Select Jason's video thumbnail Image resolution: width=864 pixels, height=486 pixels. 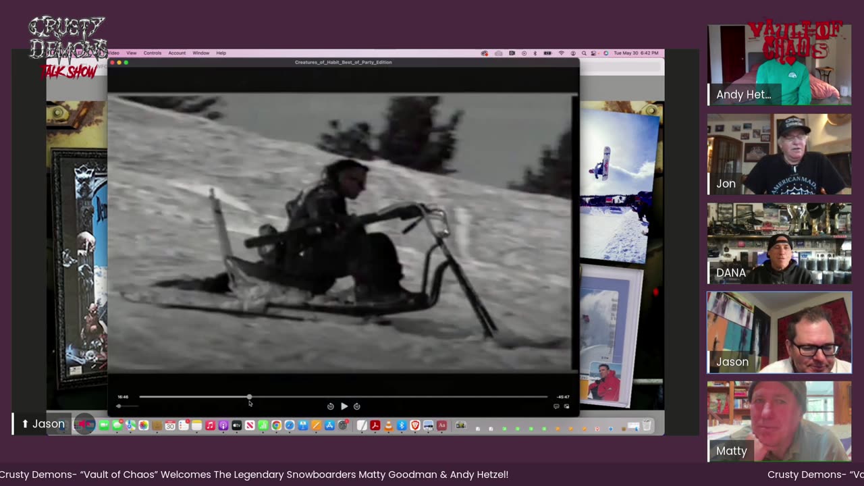(x=779, y=333)
